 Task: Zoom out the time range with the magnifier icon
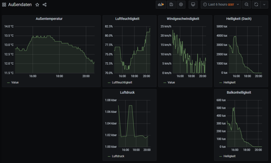click(x=246, y=5)
